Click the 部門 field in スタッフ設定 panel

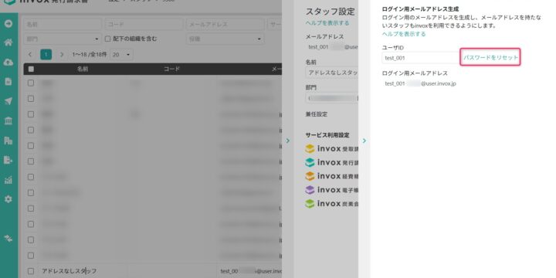tap(332, 98)
